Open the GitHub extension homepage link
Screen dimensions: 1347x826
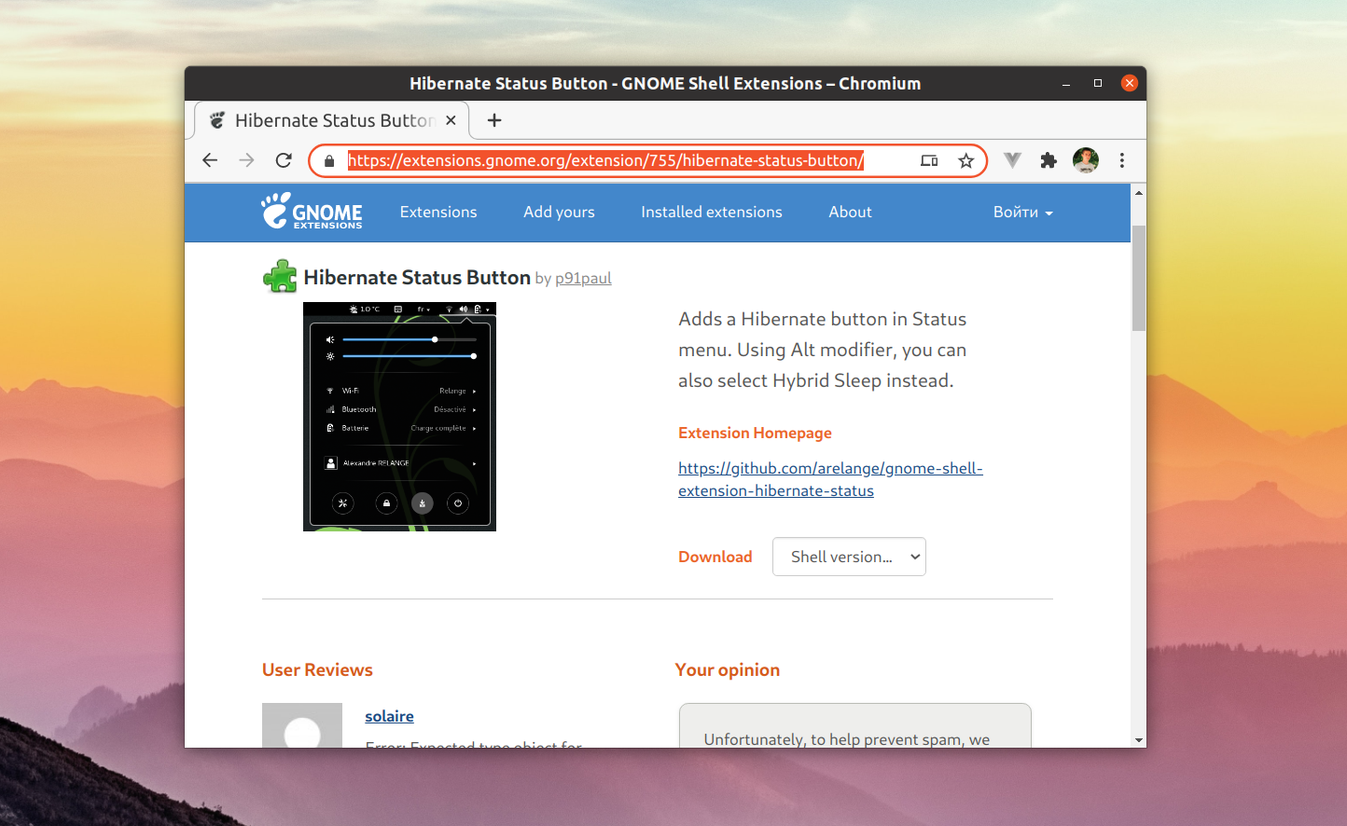(830, 479)
